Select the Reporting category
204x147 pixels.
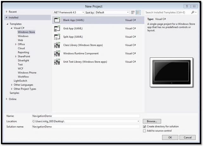point(23,52)
